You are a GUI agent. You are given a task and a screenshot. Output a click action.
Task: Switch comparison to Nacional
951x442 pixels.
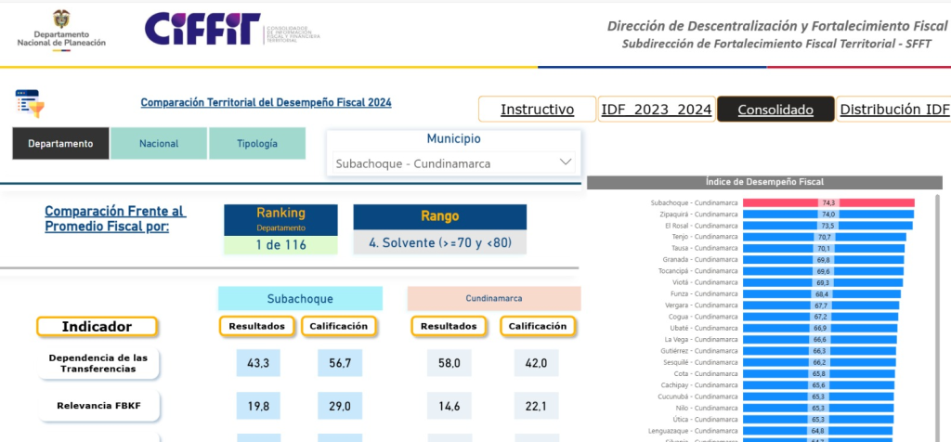pos(159,144)
